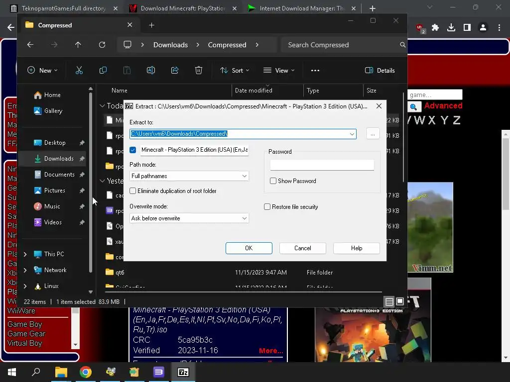The width and height of the screenshot is (510, 382).
Task: Go up one folder level
Action: [78, 45]
